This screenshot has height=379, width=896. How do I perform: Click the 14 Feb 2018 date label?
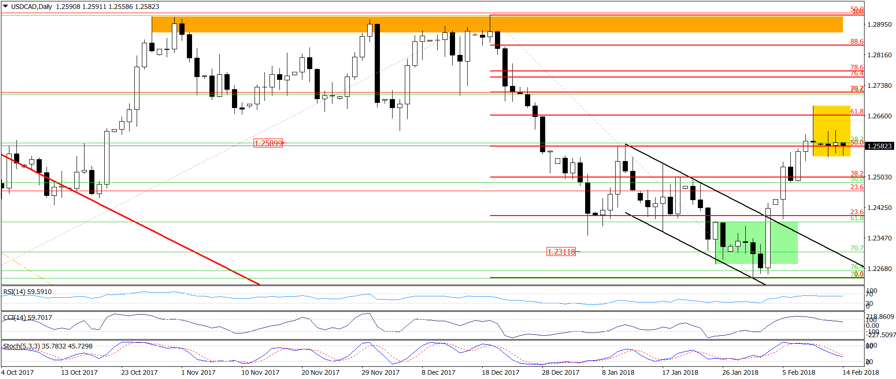[861, 372]
